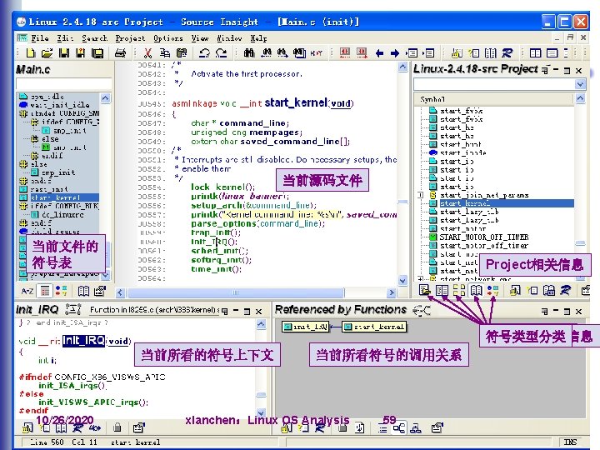Select start_motor_off_timer lowercase symbol entry
Screen dimensions: 600x450
point(484,246)
